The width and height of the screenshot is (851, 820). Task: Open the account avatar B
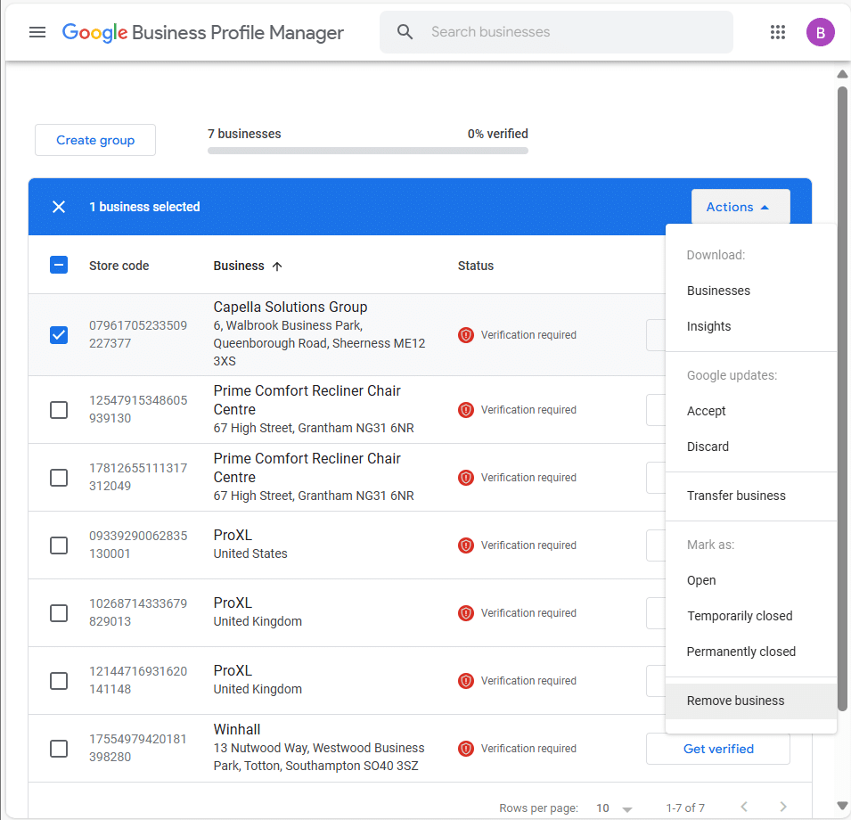(820, 32)
